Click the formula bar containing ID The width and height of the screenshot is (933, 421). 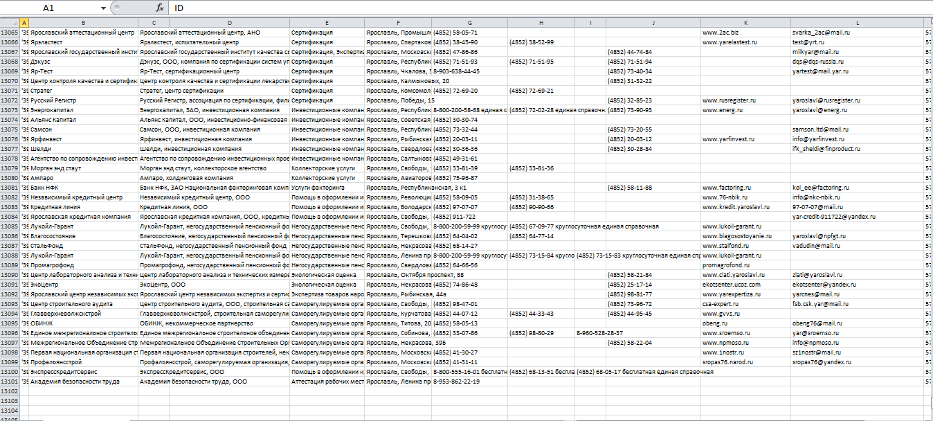(552, 8)
